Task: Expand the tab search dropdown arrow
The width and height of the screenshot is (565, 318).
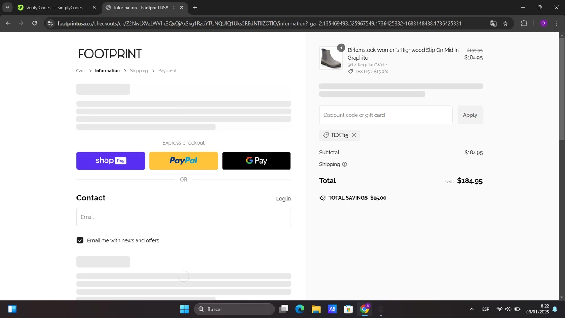Action: [x=7, y=8]
